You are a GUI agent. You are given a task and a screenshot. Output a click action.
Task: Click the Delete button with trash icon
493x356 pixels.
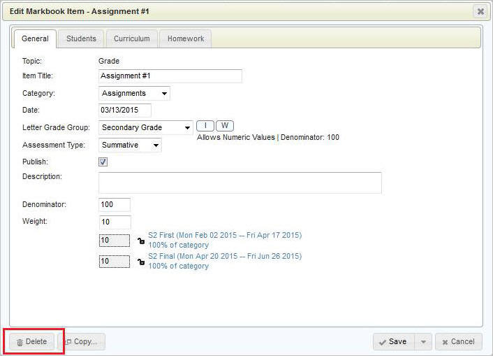[31, 342]
